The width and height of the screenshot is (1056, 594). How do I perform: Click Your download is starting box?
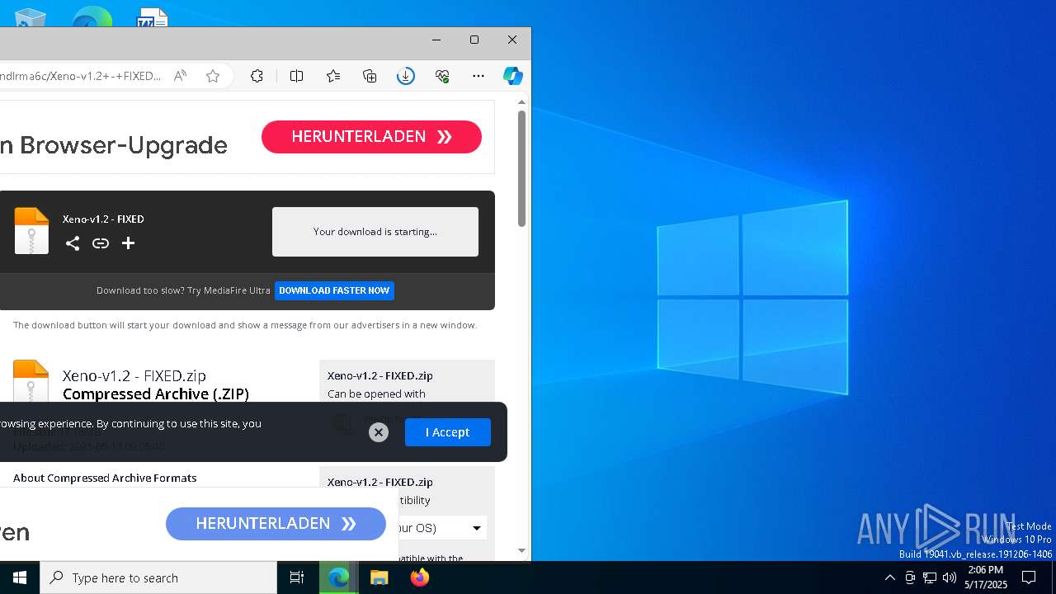(375, 232)
